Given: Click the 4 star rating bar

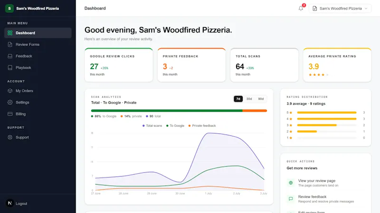Looking at the screenshot, I should click(327, 119).
